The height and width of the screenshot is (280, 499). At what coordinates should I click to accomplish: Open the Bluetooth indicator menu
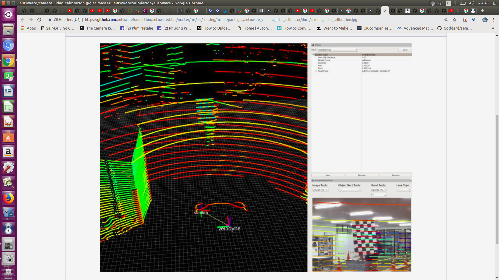click(455, 3)
